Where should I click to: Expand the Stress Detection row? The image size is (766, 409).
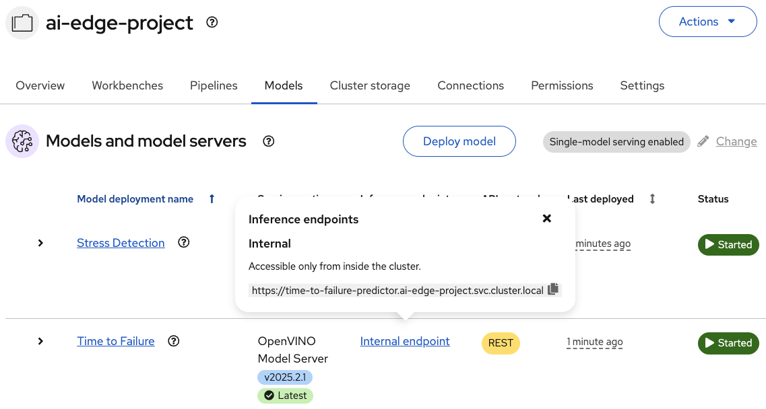[40, 243]
